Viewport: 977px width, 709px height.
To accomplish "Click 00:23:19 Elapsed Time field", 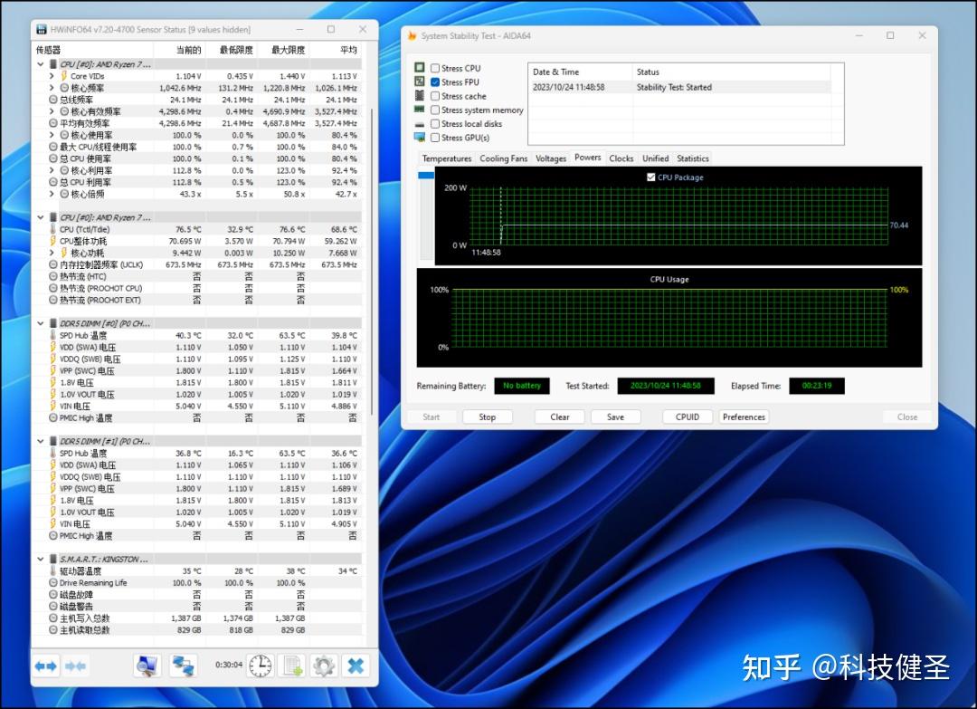I will pyautogui.click(x=817, y=386).
